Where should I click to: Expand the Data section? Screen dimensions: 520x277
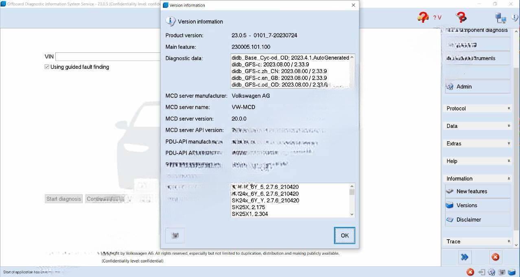tap(478, 126)
